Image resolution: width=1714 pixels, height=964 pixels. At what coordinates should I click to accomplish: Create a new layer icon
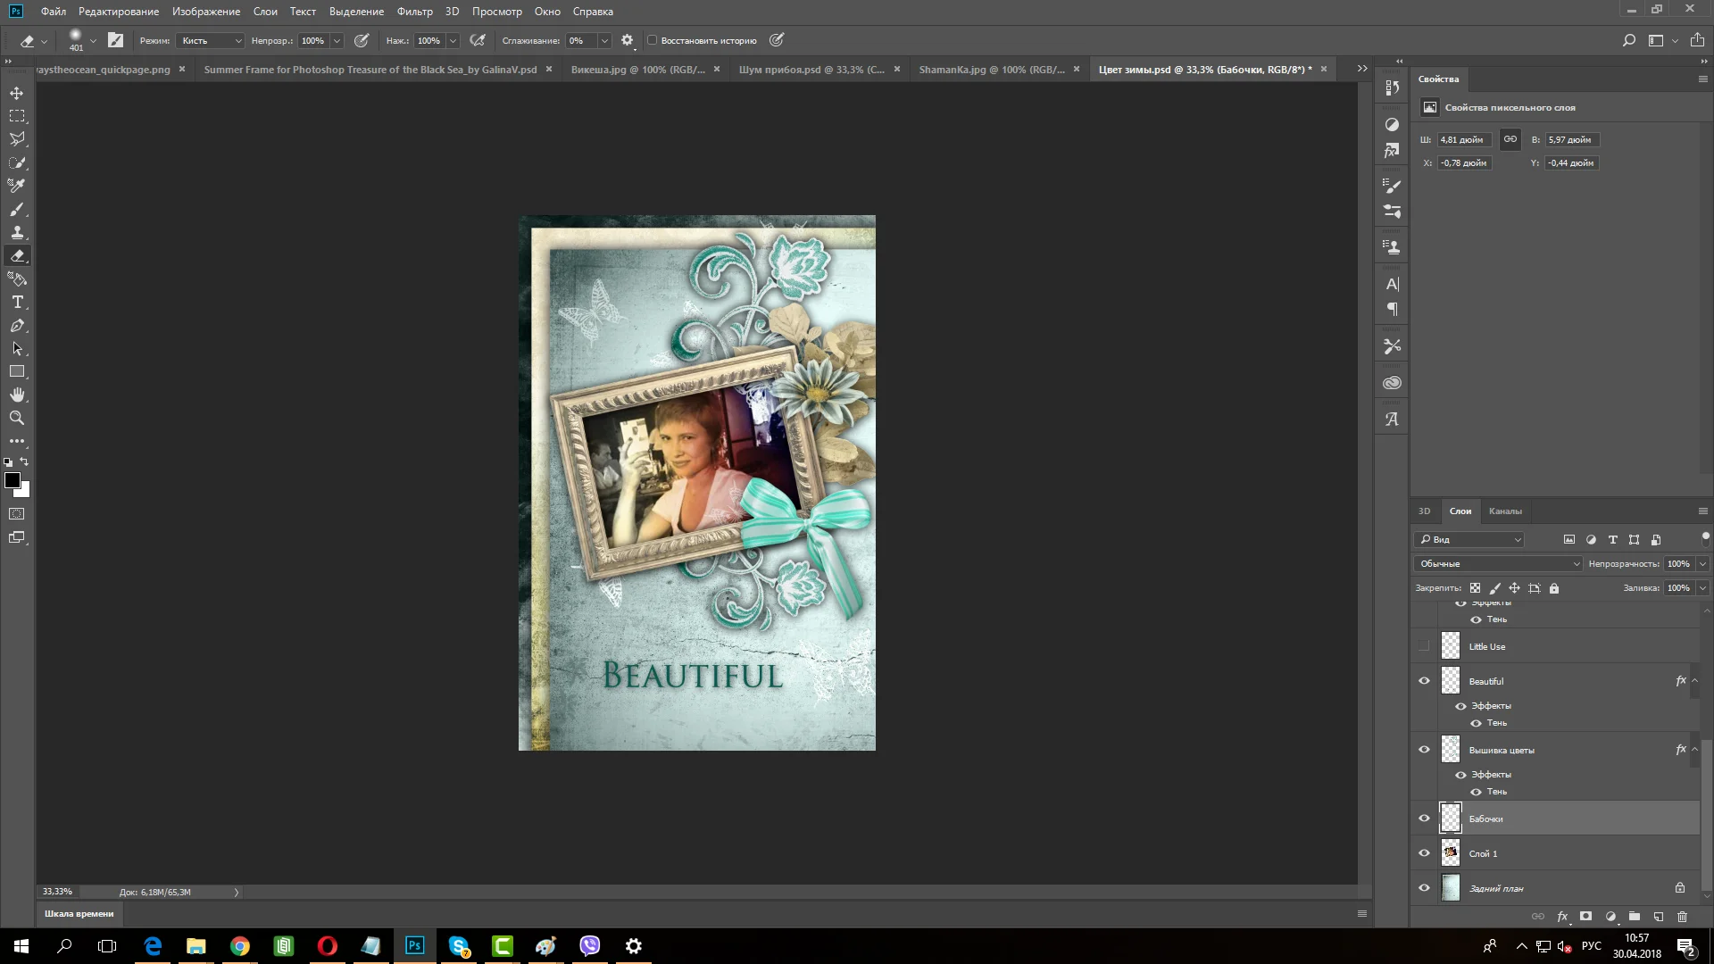tap(1658, 917)
